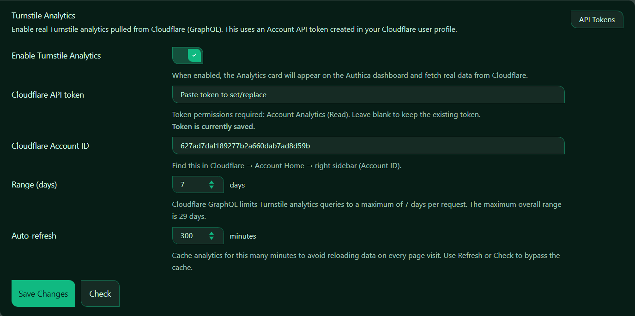Image resolution: width=635 pixels, height=316 pixels.
Task: Click the Enable Turnstile Analytics label
Action: (x=56, y=56)
